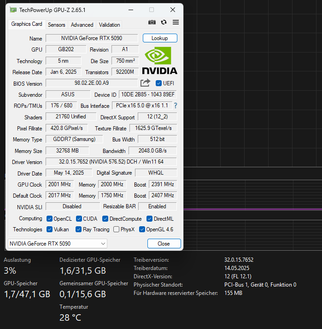Click the Bandwidth field 2048.0 GB/s
The width and height of the screenshot is (322, 329).
[153, 151]
